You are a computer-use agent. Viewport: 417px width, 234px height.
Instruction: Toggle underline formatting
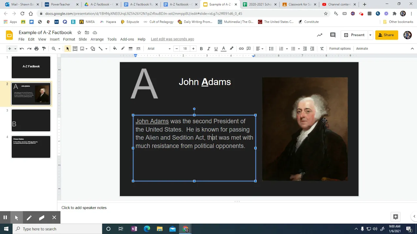click(x=216, y=49)
